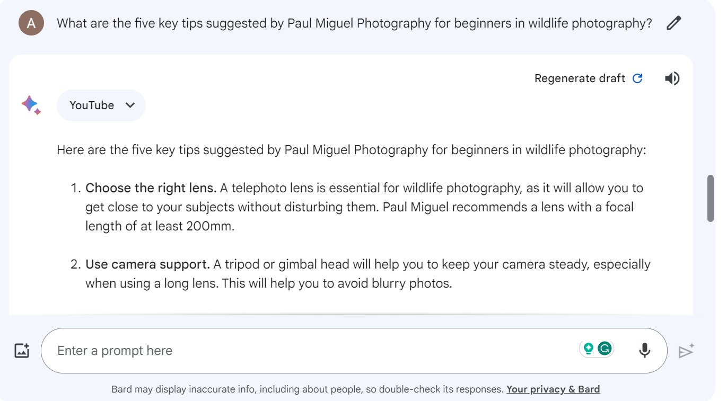Expand the YouTube extension chip
The image size is (727, 401).
click(x=101, y=105)
